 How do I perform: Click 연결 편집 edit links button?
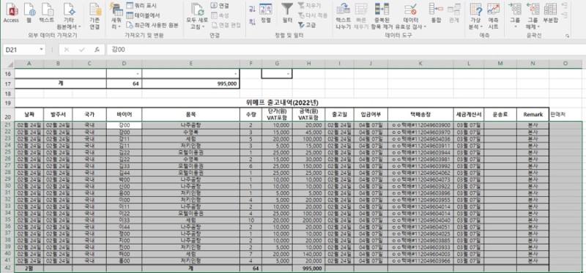pyautogui.click(x=226, y=25)
